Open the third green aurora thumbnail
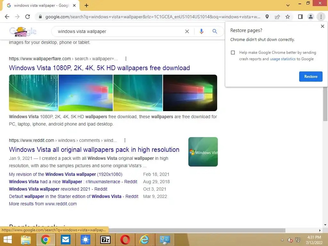This screenshot has height=246, width=328. tap(138, 93)
